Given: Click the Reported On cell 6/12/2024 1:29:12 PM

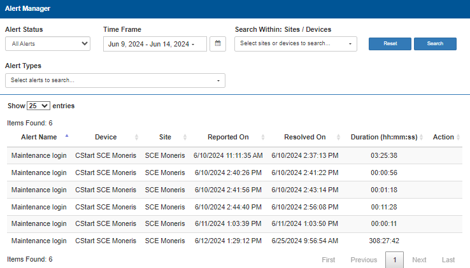Looking at the screenshot, I should click(x=228, y=241).
